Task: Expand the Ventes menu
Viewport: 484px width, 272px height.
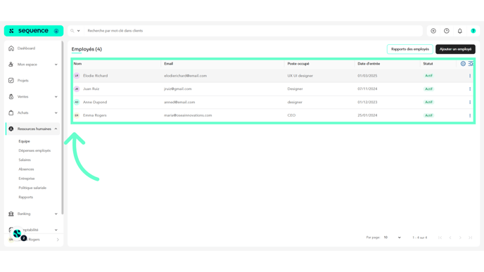Action: click(56, 97)
